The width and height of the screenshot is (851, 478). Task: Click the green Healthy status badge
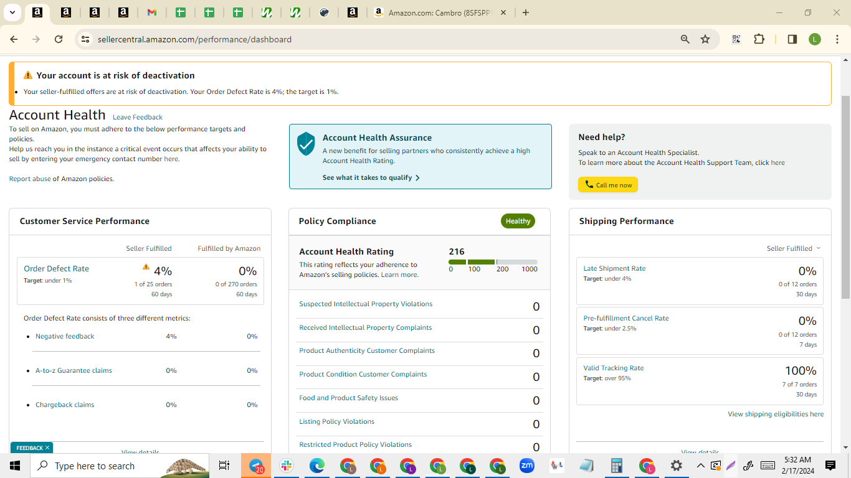tap(518, 221)
